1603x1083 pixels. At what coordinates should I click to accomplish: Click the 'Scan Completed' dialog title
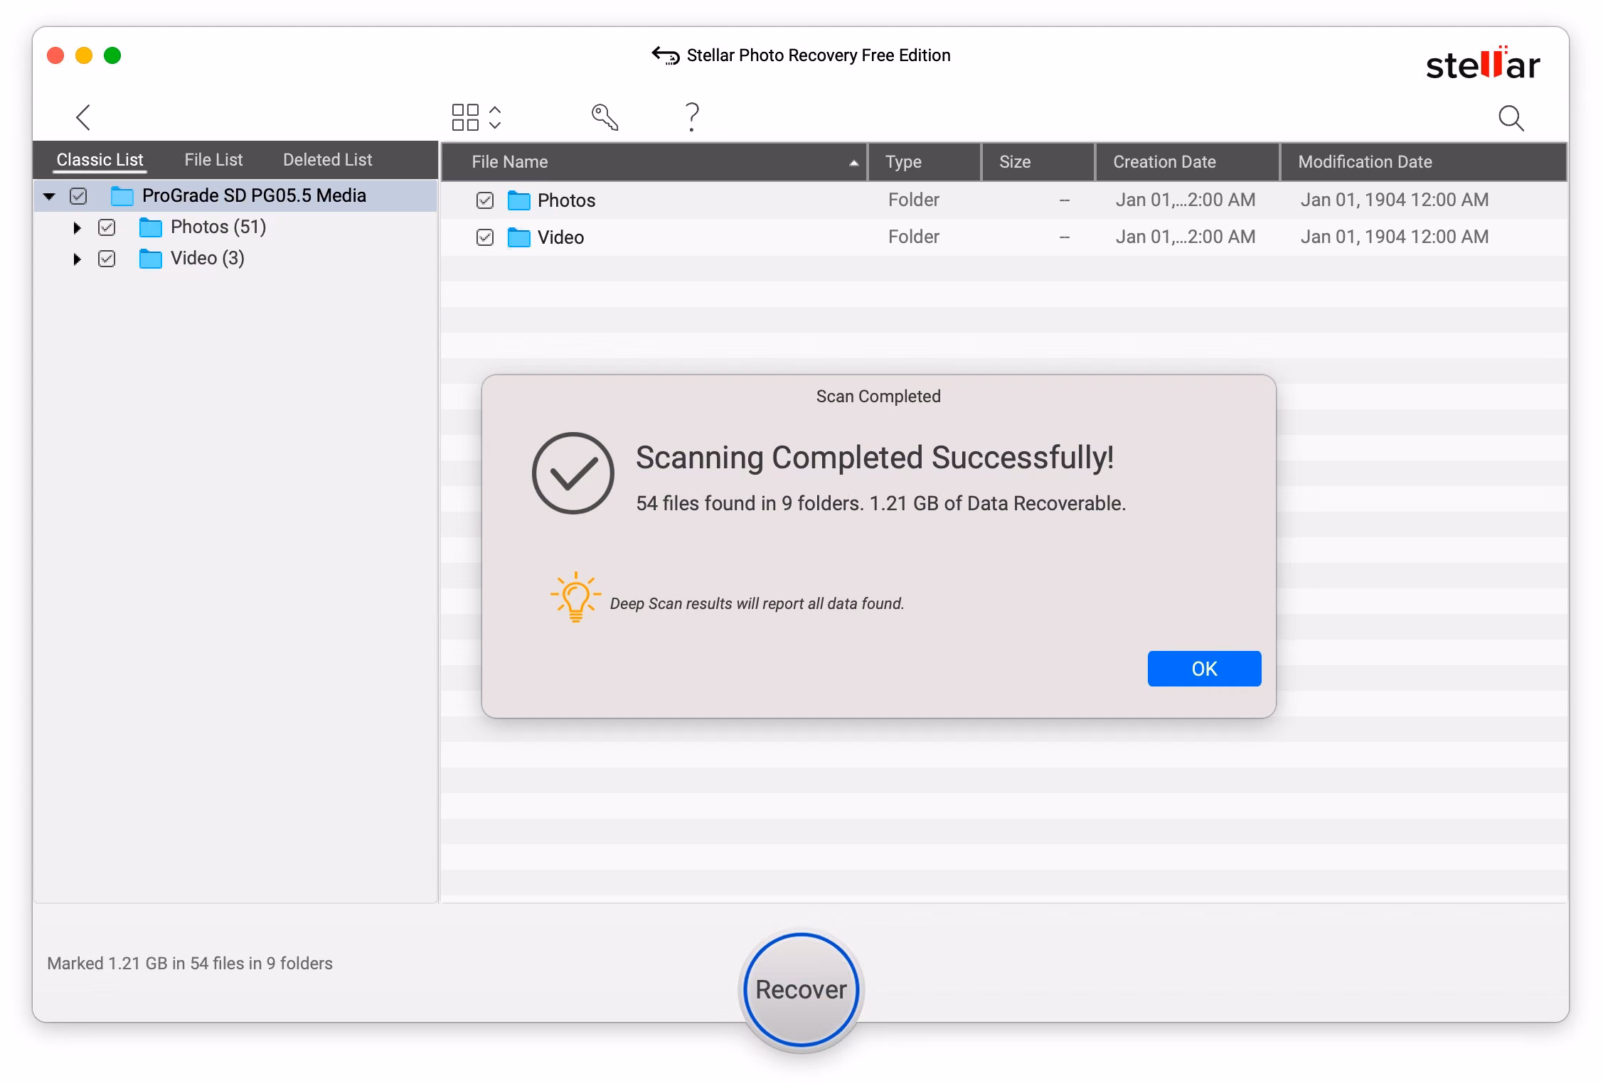click(x=878, y=397)
